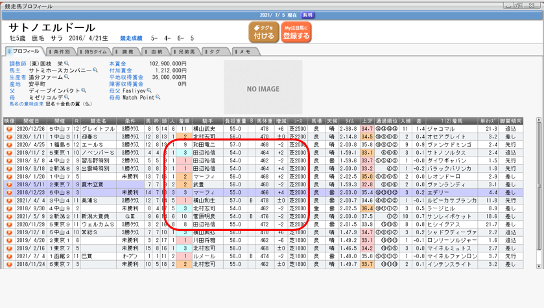This screenshot has height=308, width=544.
Task: Click the race table vertical scrollbar
Action: point(539,194)
